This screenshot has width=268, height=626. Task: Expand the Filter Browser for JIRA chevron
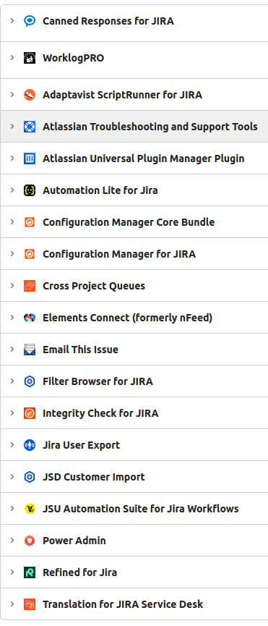click(x=12, y=381)
